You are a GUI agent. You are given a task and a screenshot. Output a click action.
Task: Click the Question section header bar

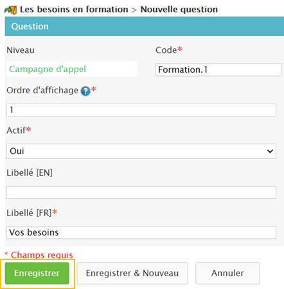tap(145, 26)
